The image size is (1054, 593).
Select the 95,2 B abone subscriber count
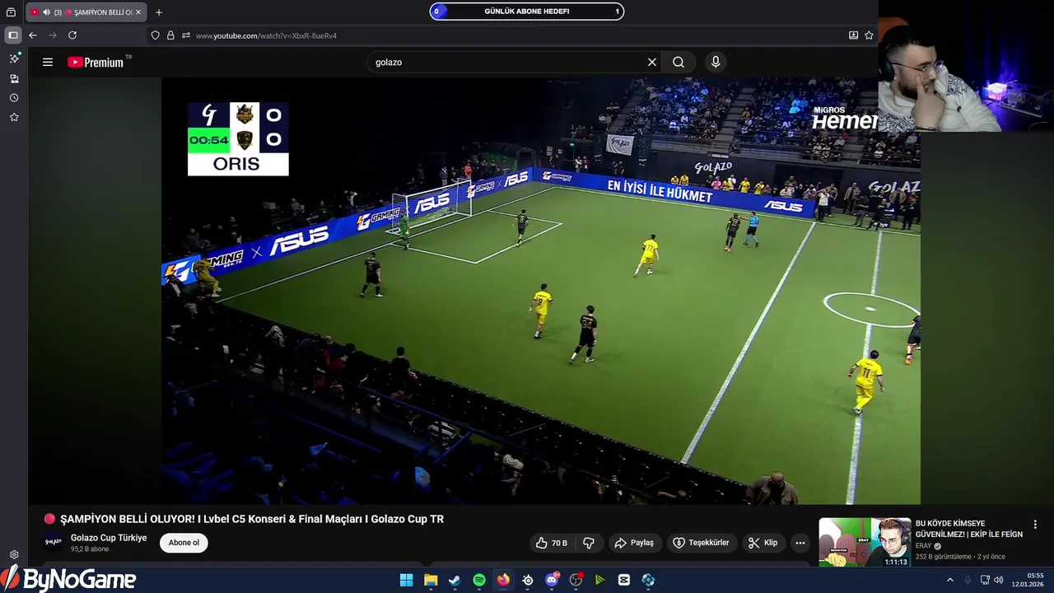coord(90,549)
